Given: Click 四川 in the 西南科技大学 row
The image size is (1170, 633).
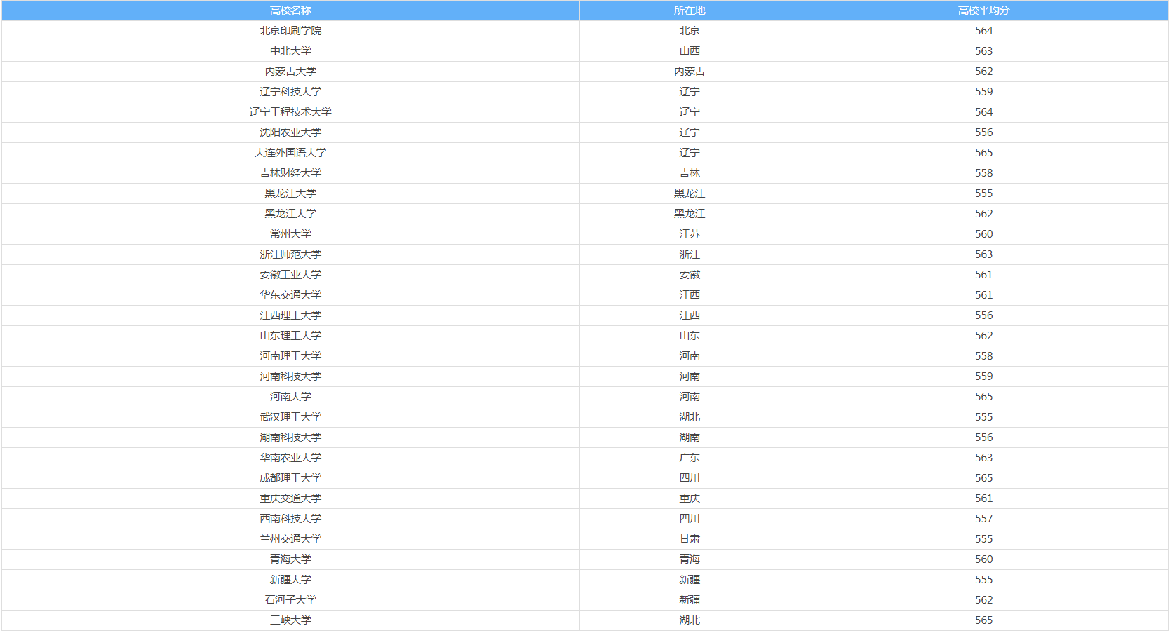Looking at the screenshot, I should click(690, 519).
